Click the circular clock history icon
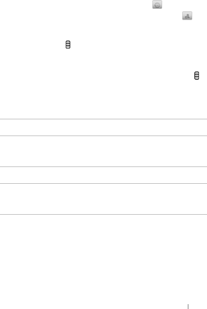Screen dimensions: 207x309 157,5
